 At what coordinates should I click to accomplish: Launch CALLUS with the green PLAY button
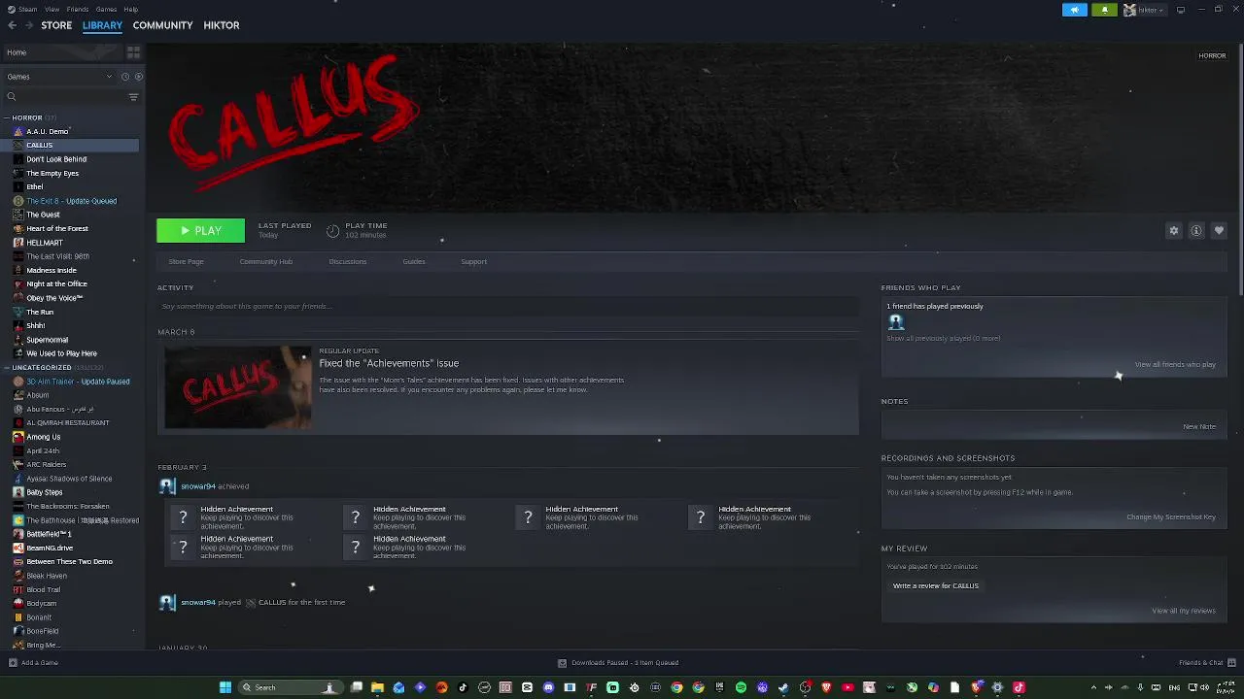pos(201,231)
